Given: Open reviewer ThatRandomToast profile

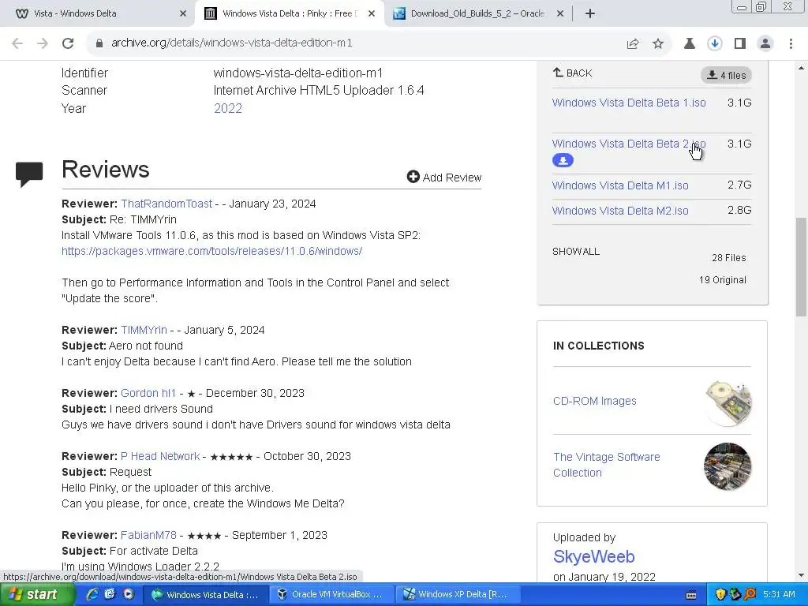Looking at the screenshot, I should tap(166, 204).
